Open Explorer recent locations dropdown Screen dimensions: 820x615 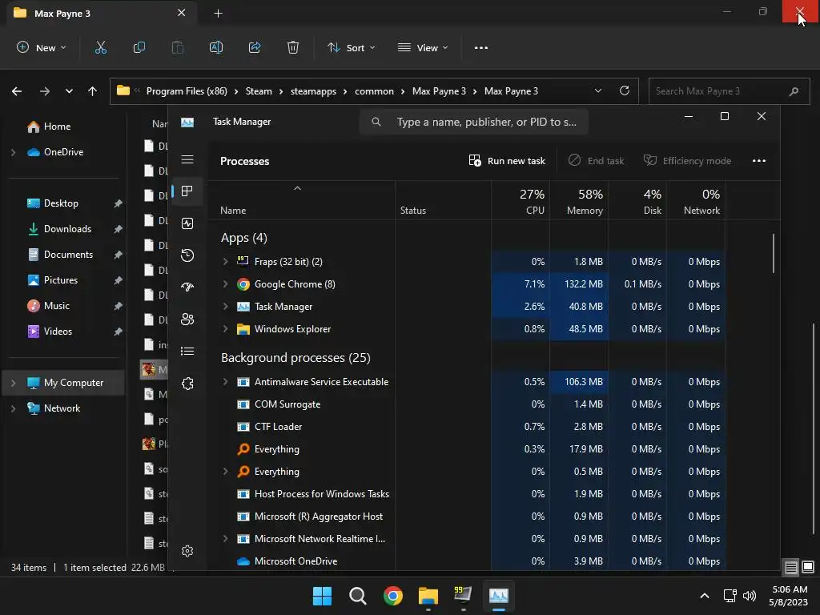(69, 91)
